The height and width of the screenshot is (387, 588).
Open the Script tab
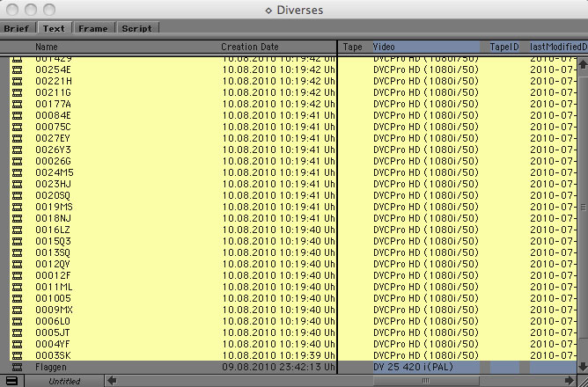click(x=136, y=28)
